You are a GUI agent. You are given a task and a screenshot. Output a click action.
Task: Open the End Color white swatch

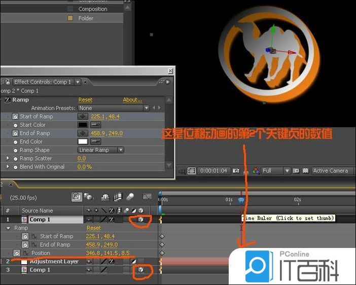[83, 141]
